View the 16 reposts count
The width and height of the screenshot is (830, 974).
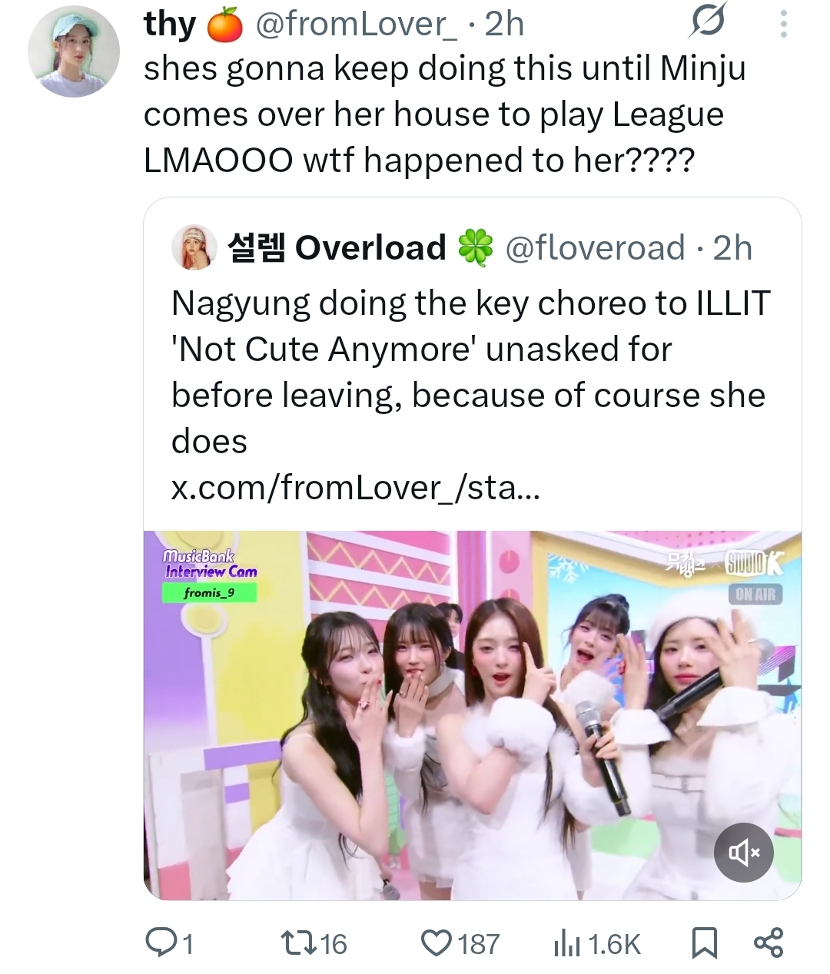coord(333,943)
